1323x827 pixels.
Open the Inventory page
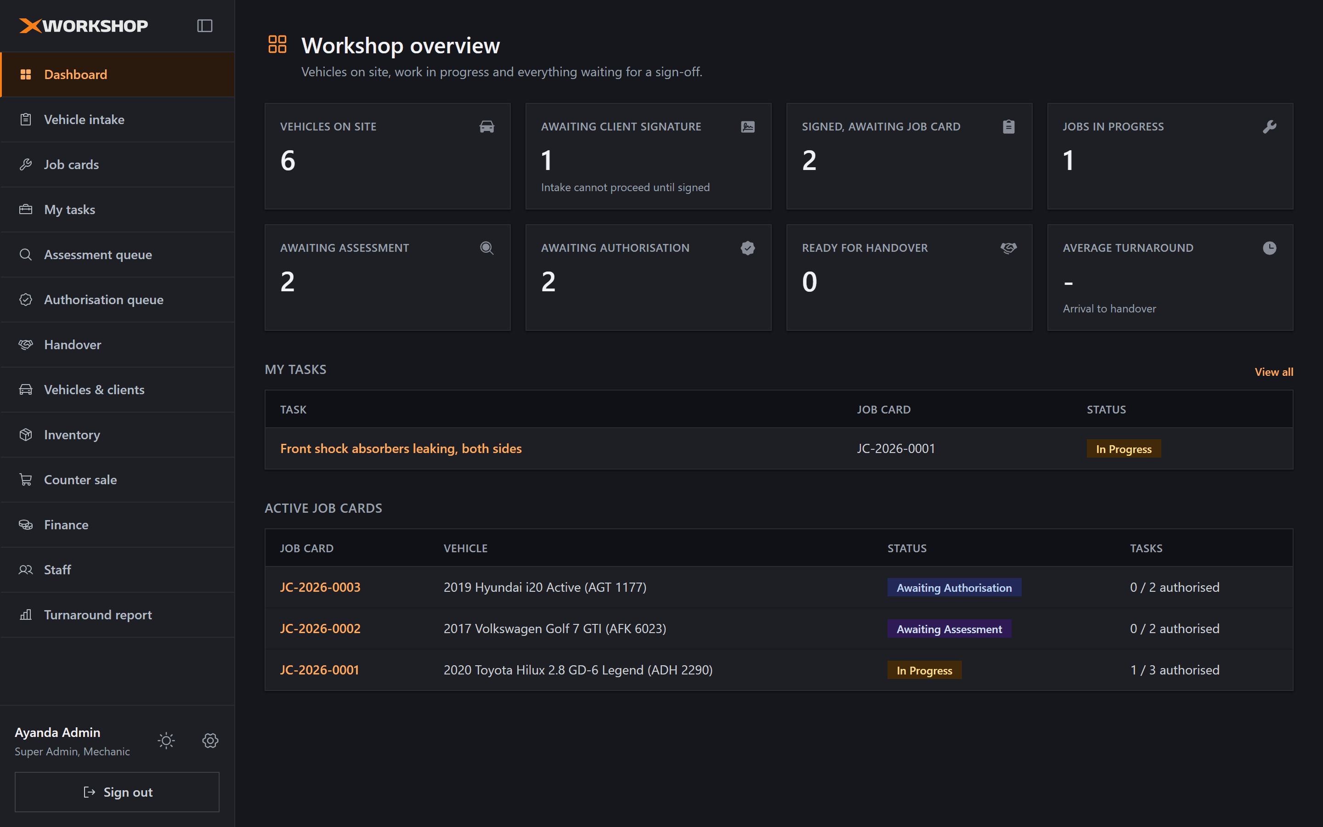(118, 435)
